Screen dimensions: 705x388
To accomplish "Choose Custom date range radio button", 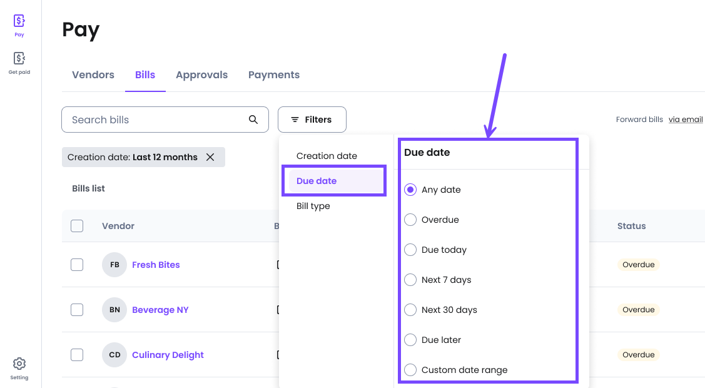I will pos(410,370).
